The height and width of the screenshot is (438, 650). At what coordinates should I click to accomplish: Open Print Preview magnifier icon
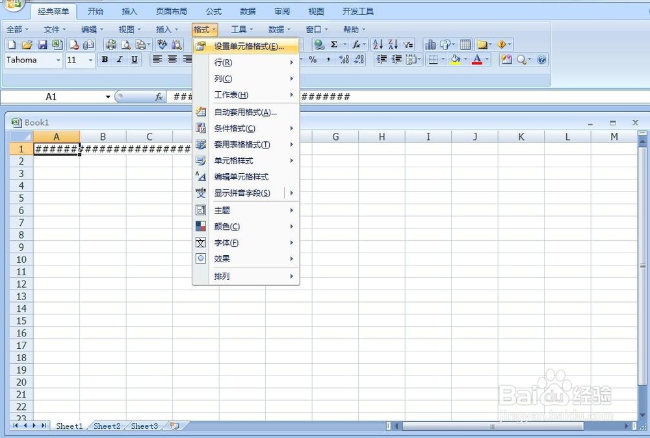tap(125, 44)
